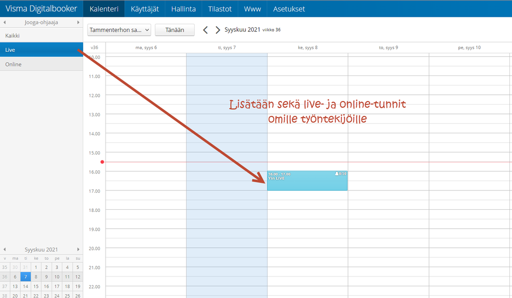Select day 5 in mini calendar
The height and width of the screenshot is (298, 512).
point(78,267)
